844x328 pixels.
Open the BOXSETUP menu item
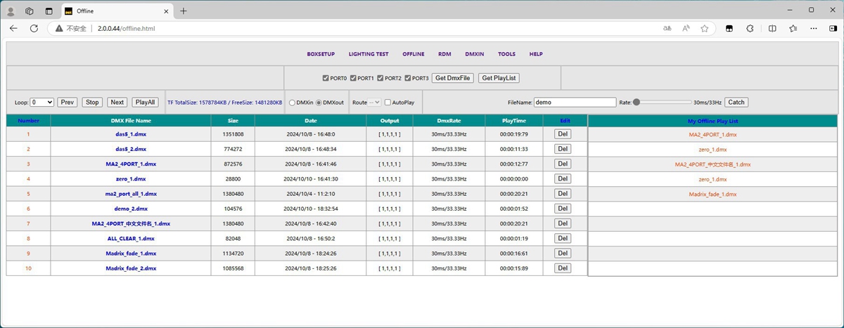(x=321, y=54)
